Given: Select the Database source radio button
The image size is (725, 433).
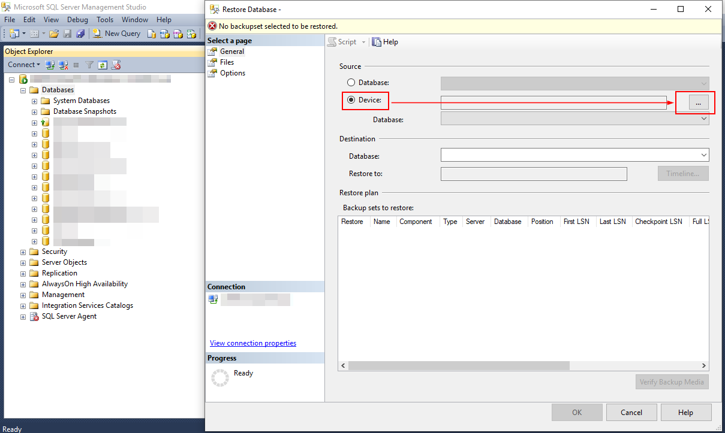Looking at the screenshot, I should 351,83.
